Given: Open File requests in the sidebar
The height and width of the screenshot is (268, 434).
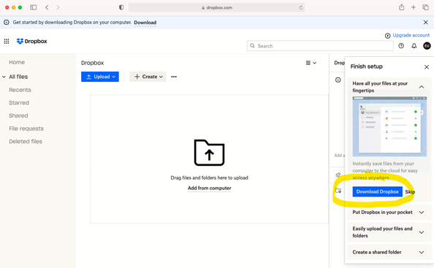Looking at the screenshot, I should (x=26, y=129).
